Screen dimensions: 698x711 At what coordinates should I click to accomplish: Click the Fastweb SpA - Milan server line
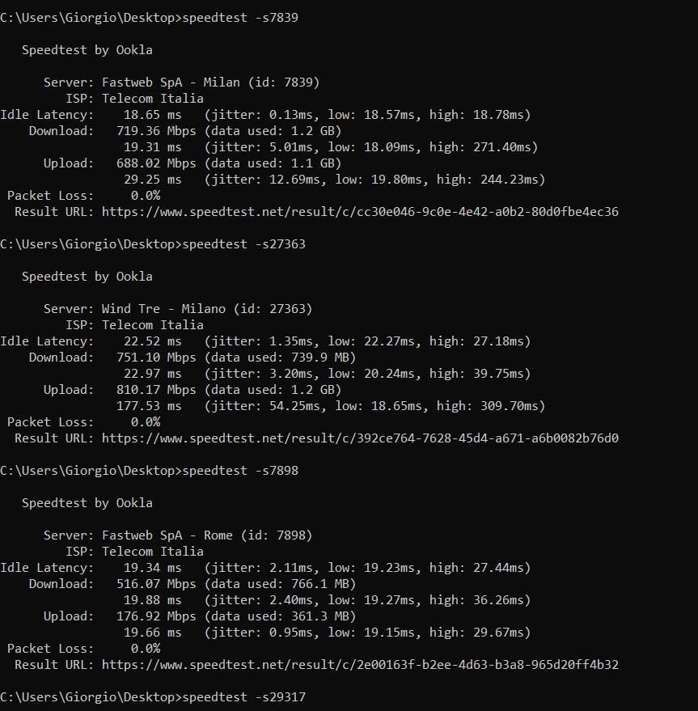[x=181, y=83]
